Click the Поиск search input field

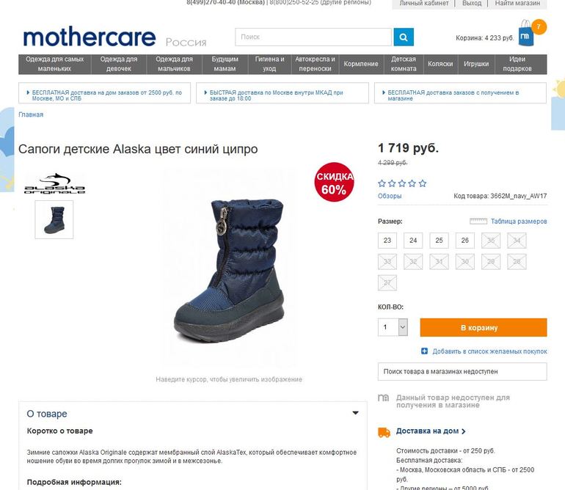[313, 37]
